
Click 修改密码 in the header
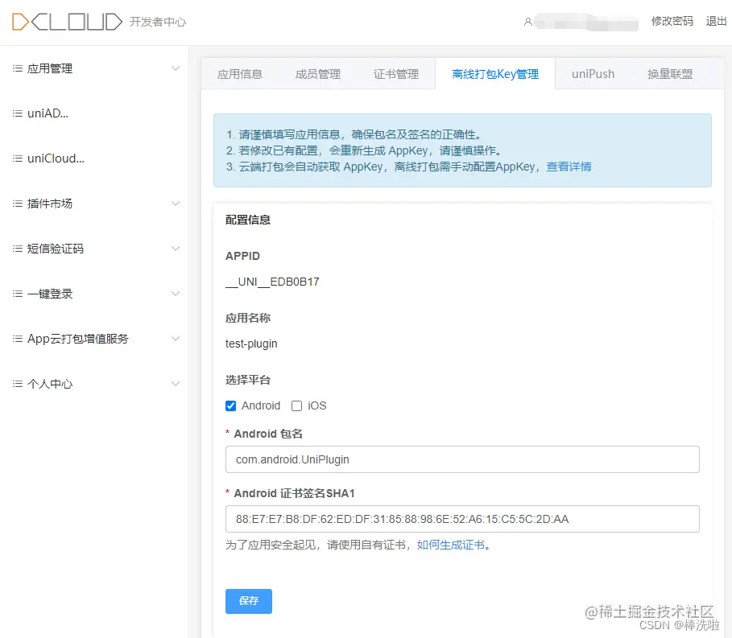coord(672,22)
